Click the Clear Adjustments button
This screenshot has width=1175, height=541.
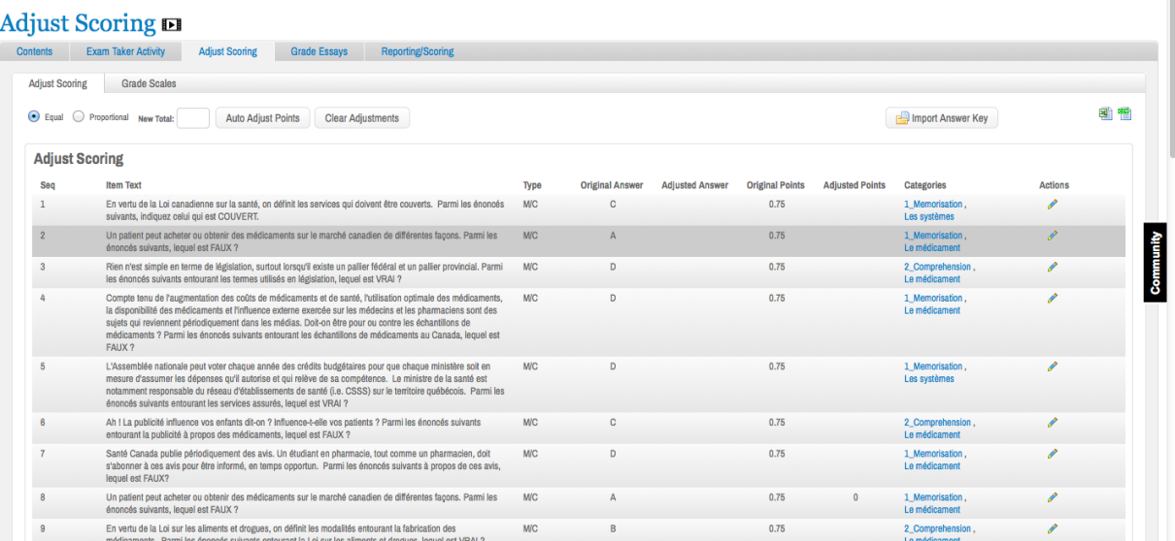[362, 118]
